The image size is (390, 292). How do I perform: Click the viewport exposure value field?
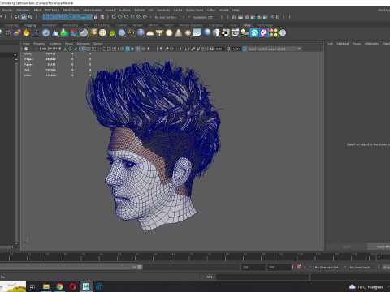click(x=219, y=49)
